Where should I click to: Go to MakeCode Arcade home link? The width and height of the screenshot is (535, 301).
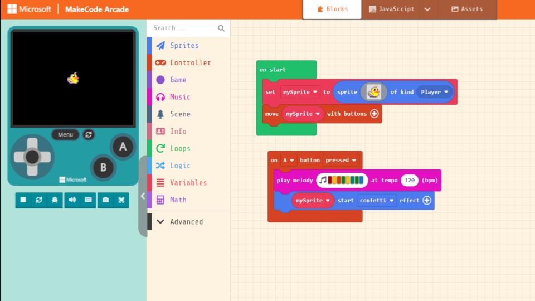click(97, 9)
